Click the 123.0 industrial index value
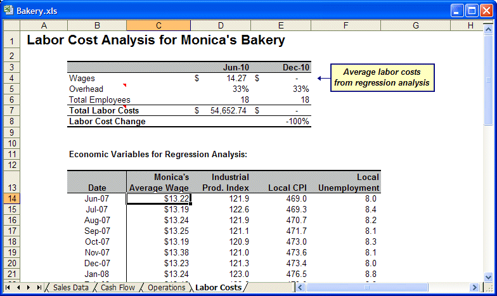Screen dimensions: 497x296 click(x=239, y=274)
